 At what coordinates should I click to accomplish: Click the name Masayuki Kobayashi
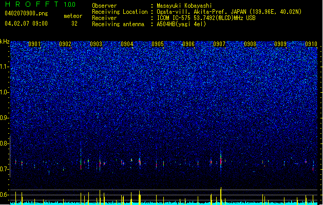coord(184,6)
